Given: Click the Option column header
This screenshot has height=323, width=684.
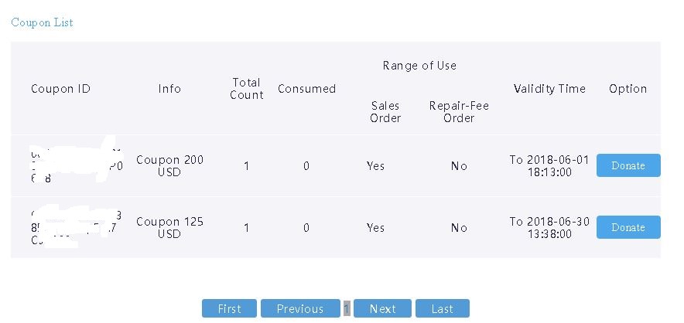Looking at the screenshot, I should point(628,89).
